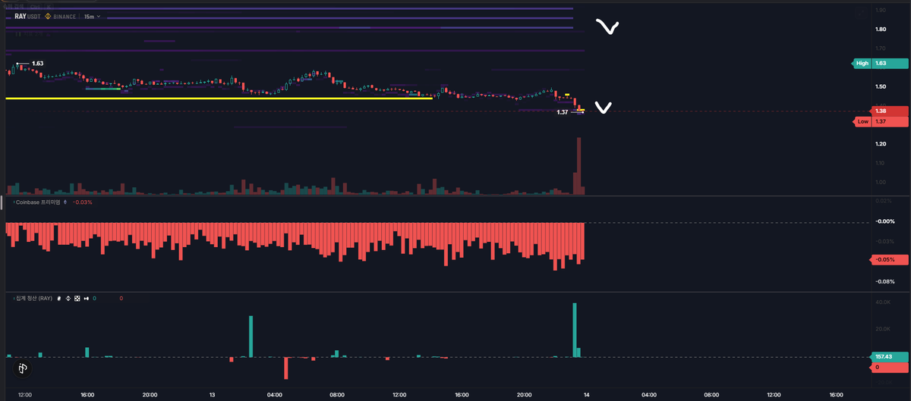Click the yellow horizontal support line
This screenshot has width=911, height=401.
click(x=219, y=98)
